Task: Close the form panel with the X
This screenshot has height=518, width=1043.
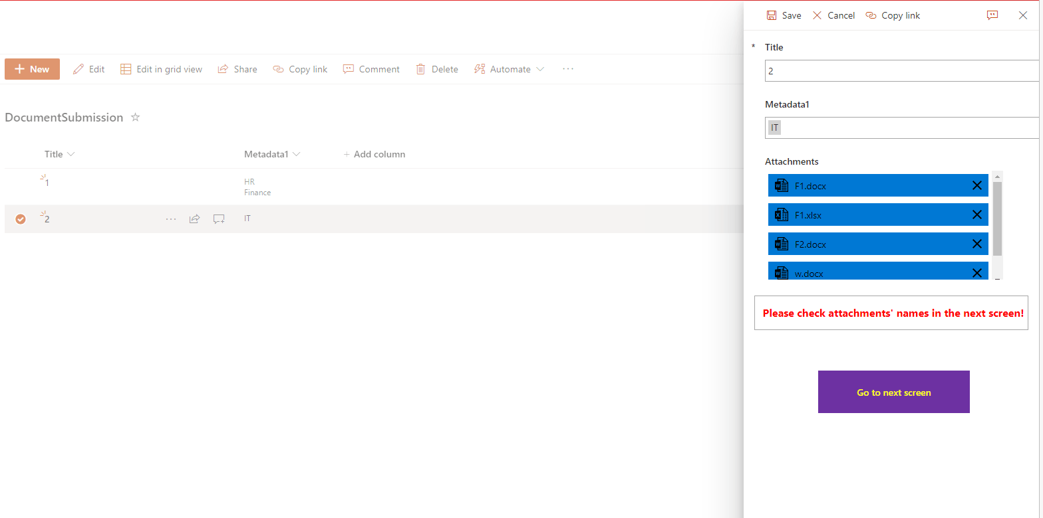Action: coord(1023,15)
